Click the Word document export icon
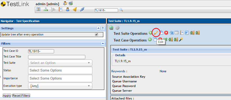Screen dimensions: 231x100 pyautogui.click(x=187, y=33)
